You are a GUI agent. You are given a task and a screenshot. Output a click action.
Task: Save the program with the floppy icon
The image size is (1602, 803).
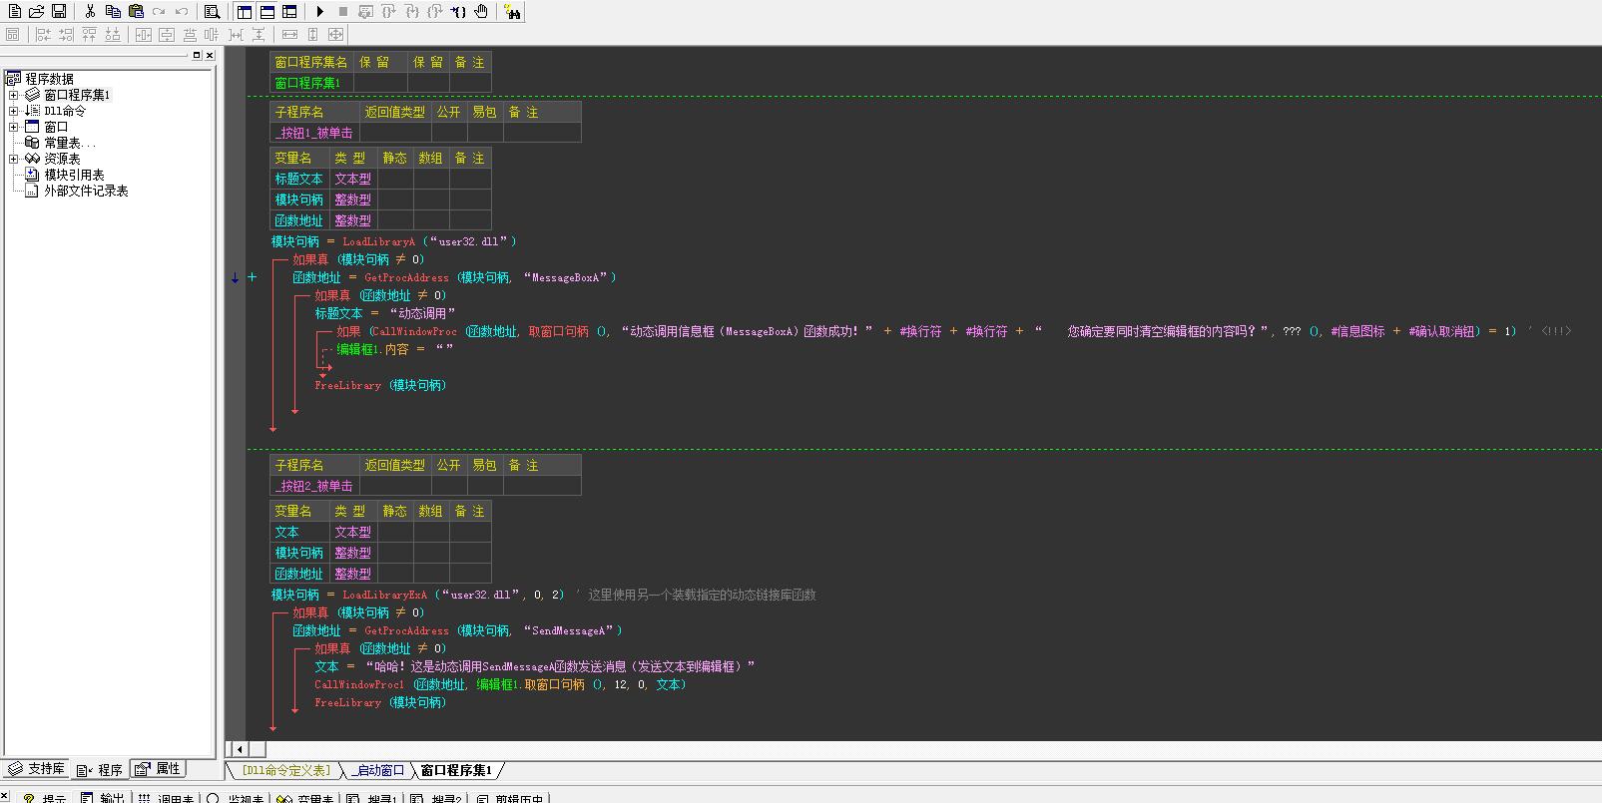(x=58, y=11)
